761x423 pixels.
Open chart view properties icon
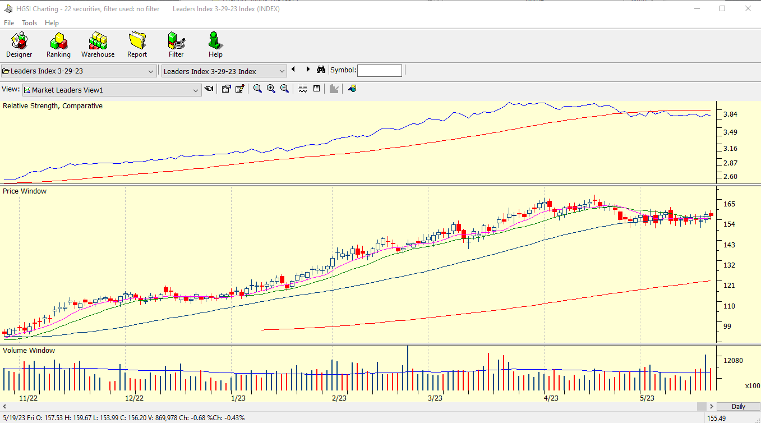(x=226, y=89)
